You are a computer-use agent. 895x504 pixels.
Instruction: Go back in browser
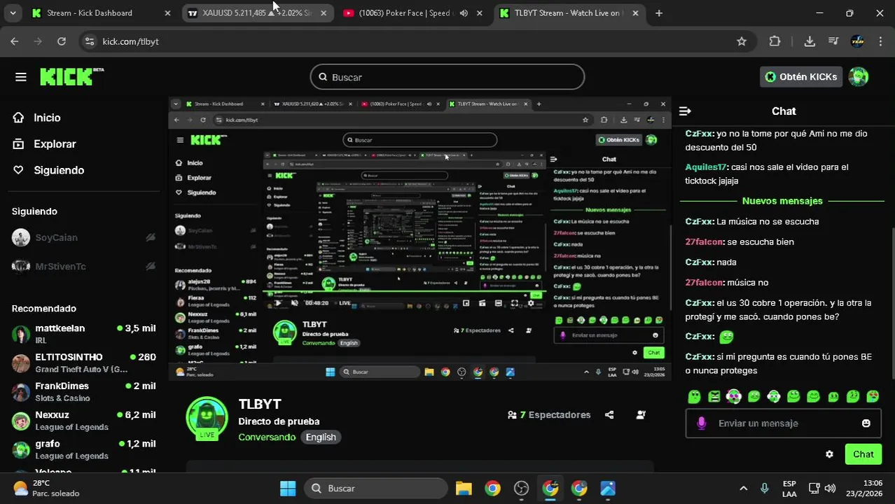[15, 41]
